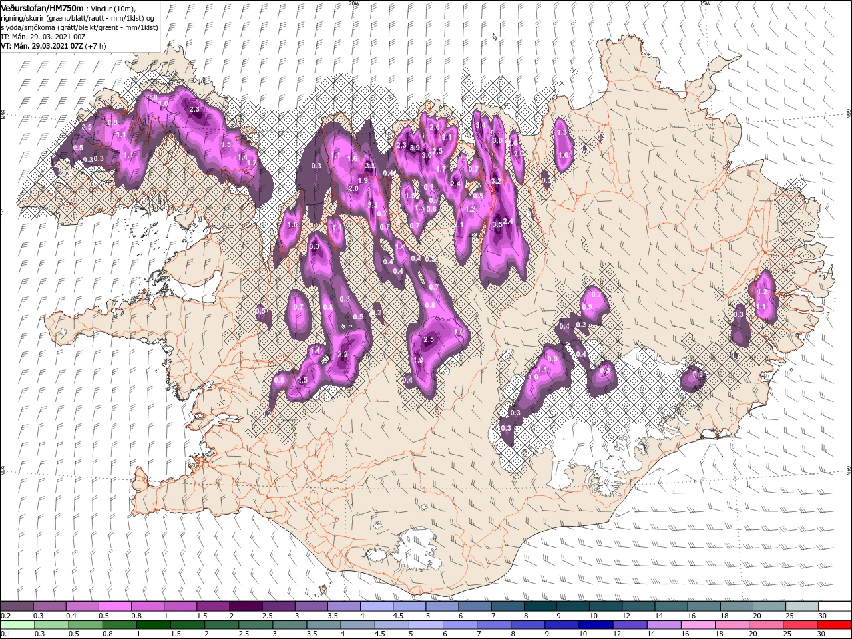Viewport: 852px width, 639px height.
Task: Select the medium green 0.5 swatch in lower legend row
Action: (85, 624)
